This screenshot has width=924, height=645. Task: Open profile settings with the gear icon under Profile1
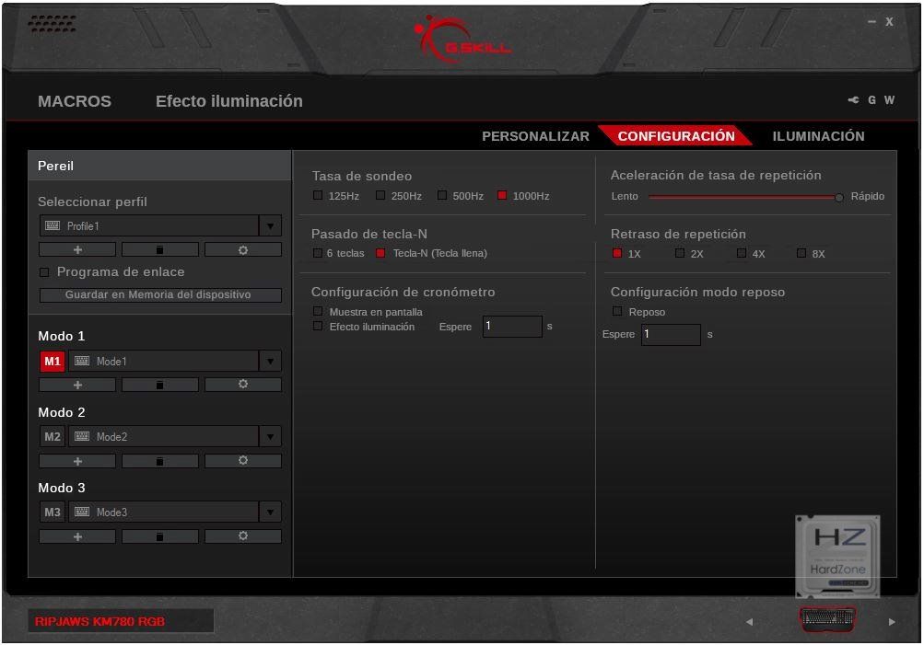(x=243, y=249)
